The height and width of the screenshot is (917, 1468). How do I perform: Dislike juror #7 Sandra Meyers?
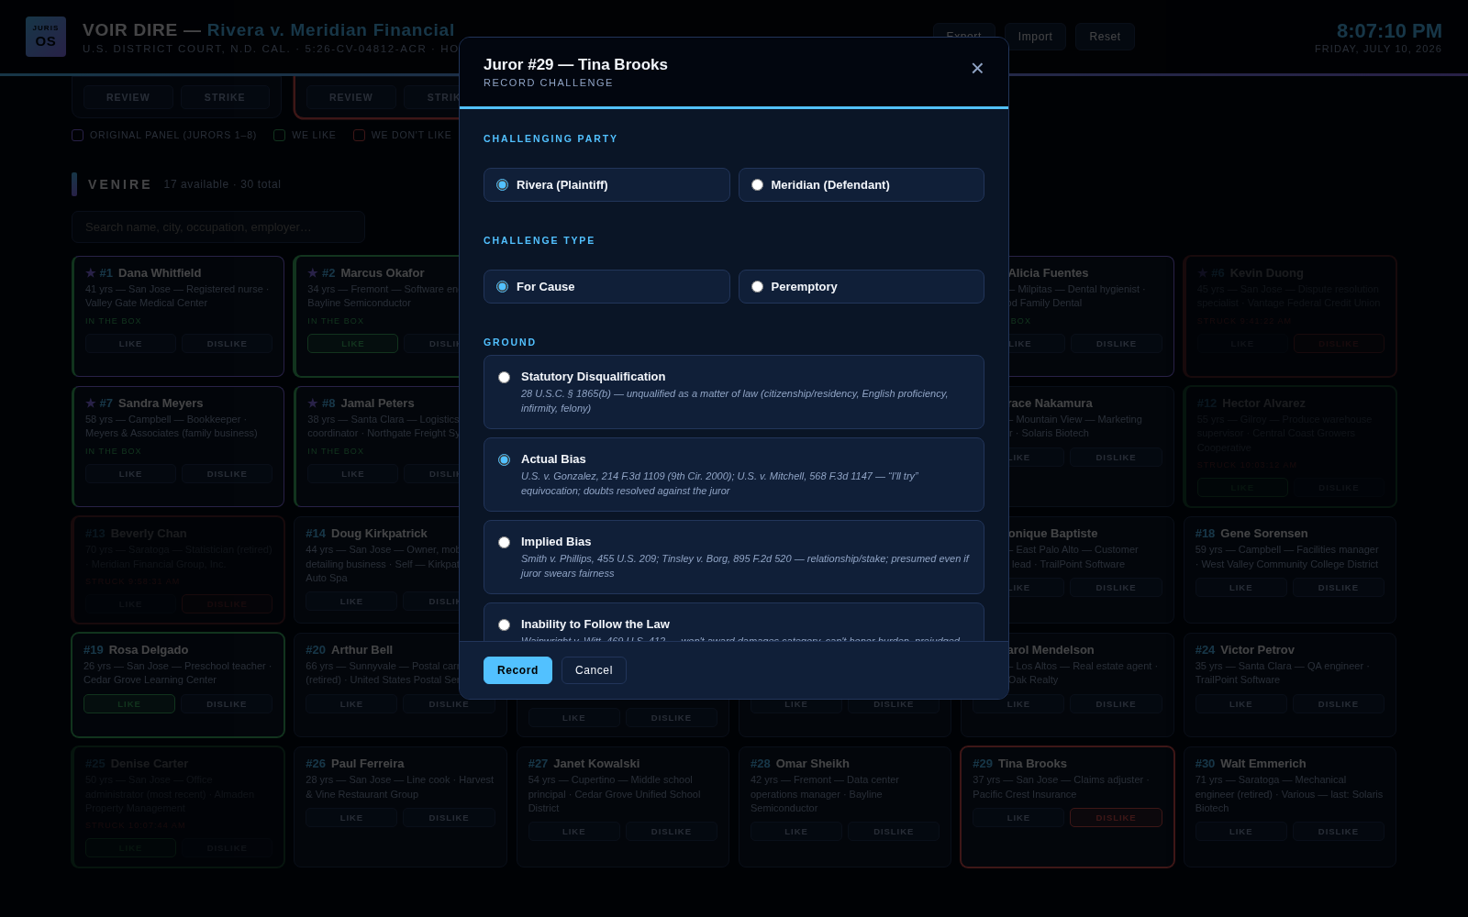click(227, 474)
